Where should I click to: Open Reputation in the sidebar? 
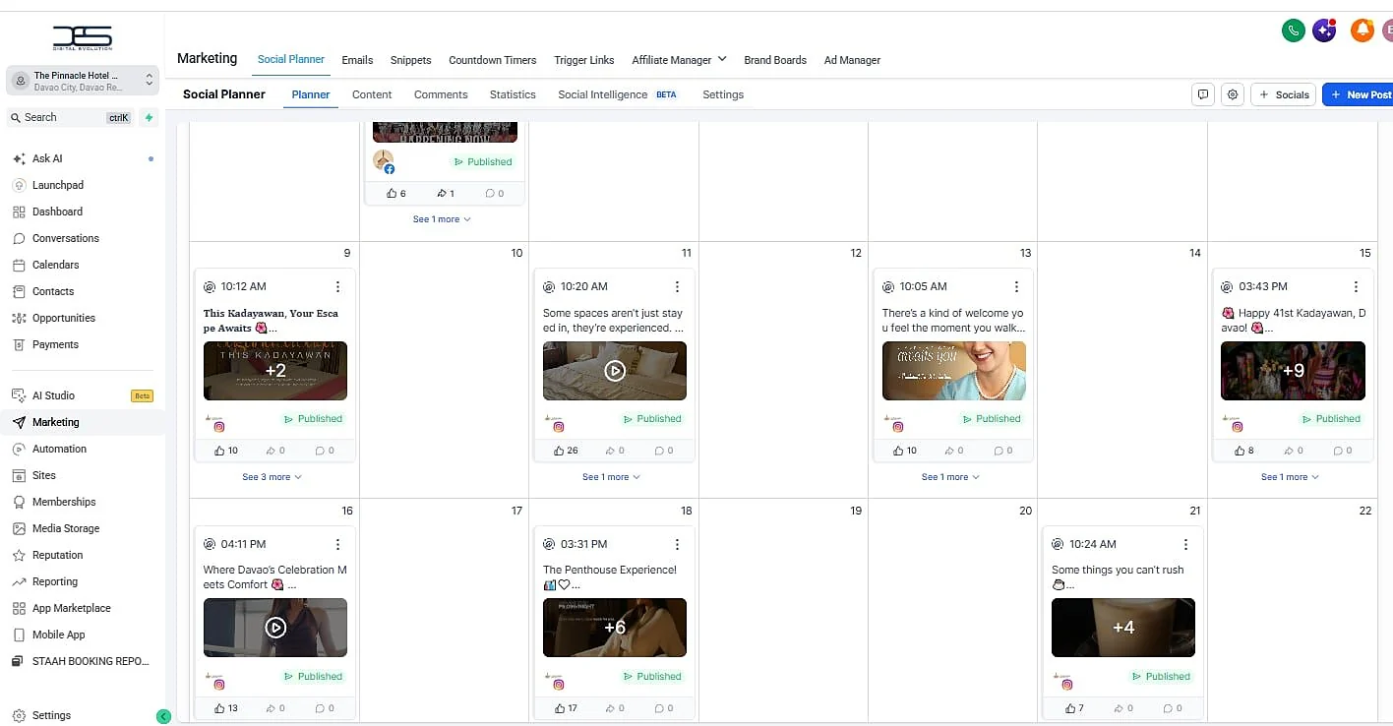[57, 555]
